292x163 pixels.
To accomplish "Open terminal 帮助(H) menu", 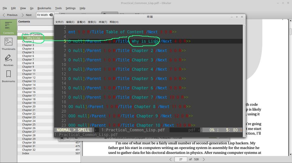I will [114, 22].
